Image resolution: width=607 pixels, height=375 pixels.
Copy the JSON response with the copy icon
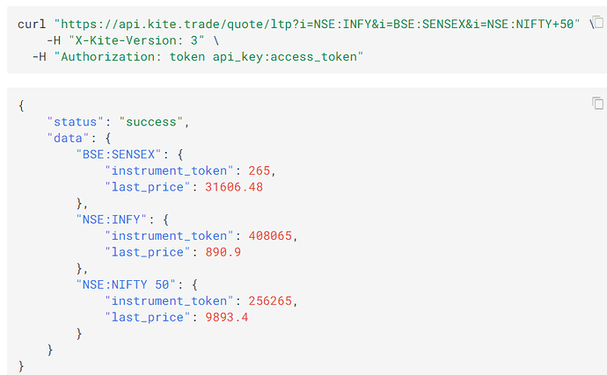tap(597, 104)
